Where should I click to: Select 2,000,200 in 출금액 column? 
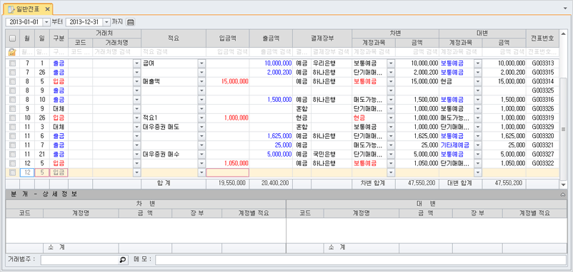[x=279, y=73]
